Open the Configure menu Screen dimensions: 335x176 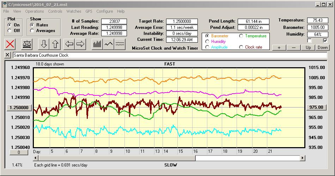pyautogui.click(x=104, y=11)
